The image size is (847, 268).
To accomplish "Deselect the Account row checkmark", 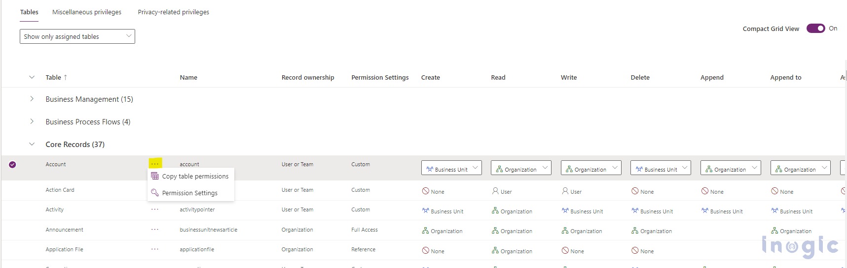I will click(x=12, y=165).
